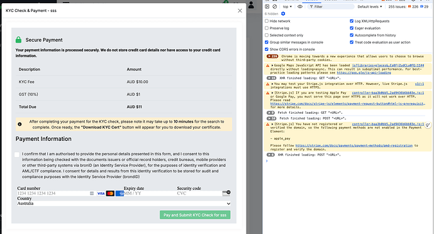
Task: Open the Country dropdown showing Australia
Action: 124,204
